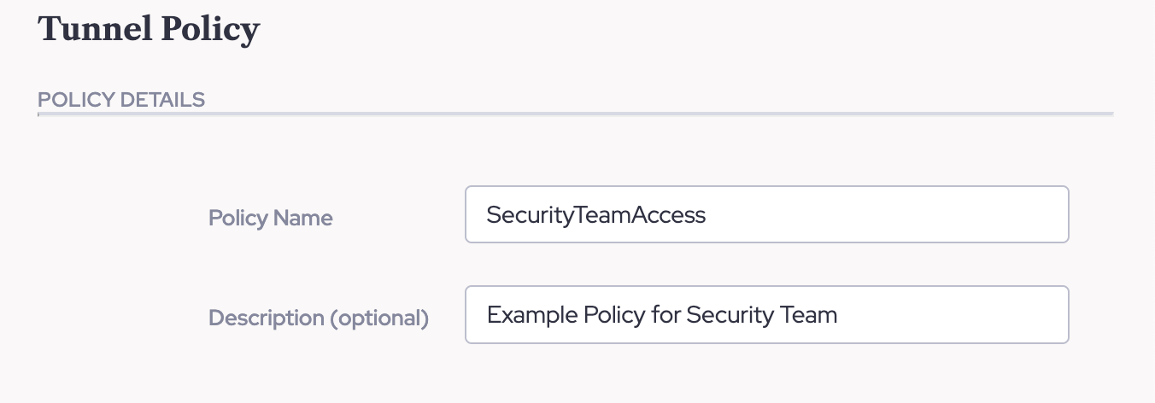The height and width of the screenshot is (403, 1155).
Task: Click the Description input field
Action: click(766, 314)
